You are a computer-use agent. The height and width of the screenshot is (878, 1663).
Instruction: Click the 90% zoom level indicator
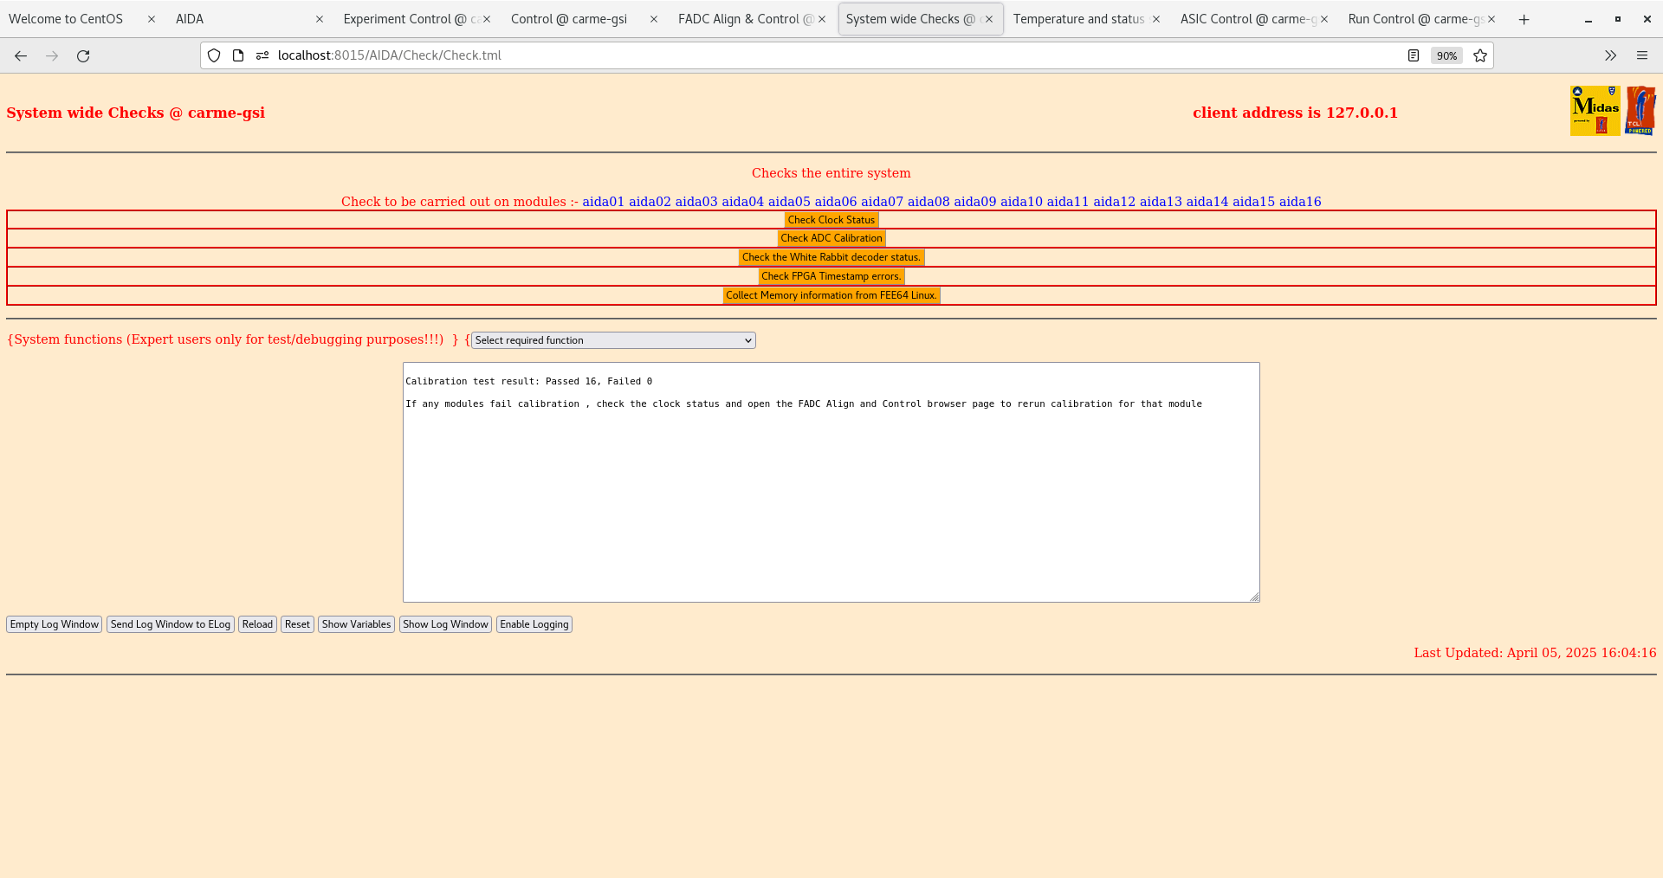coord(1446,55)
